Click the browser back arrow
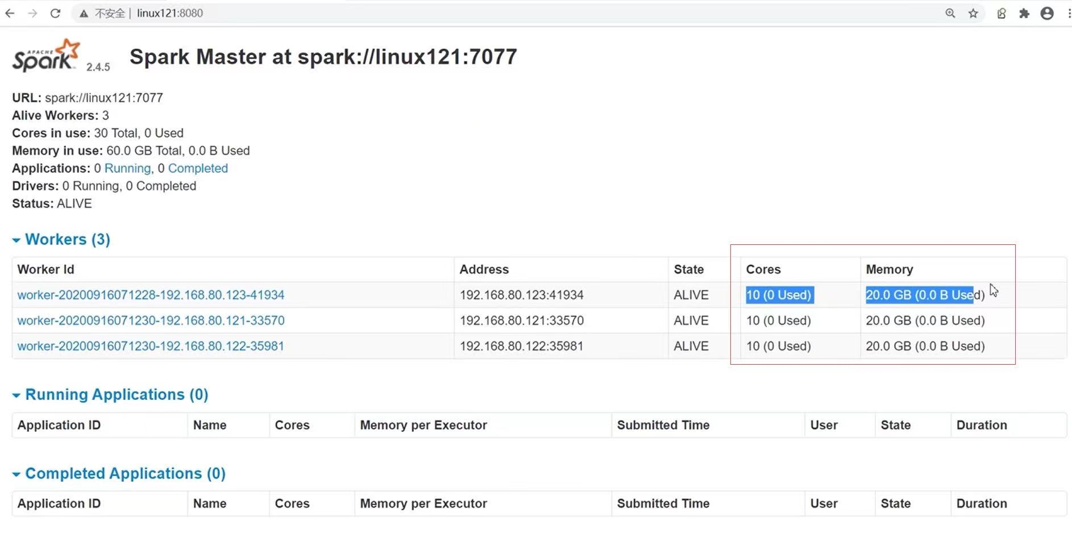Screen dimensions: 1072x546 [10, 13]
